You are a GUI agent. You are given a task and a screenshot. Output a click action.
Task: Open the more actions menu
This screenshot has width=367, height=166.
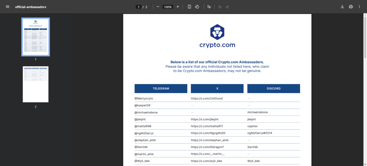(359, 7)
